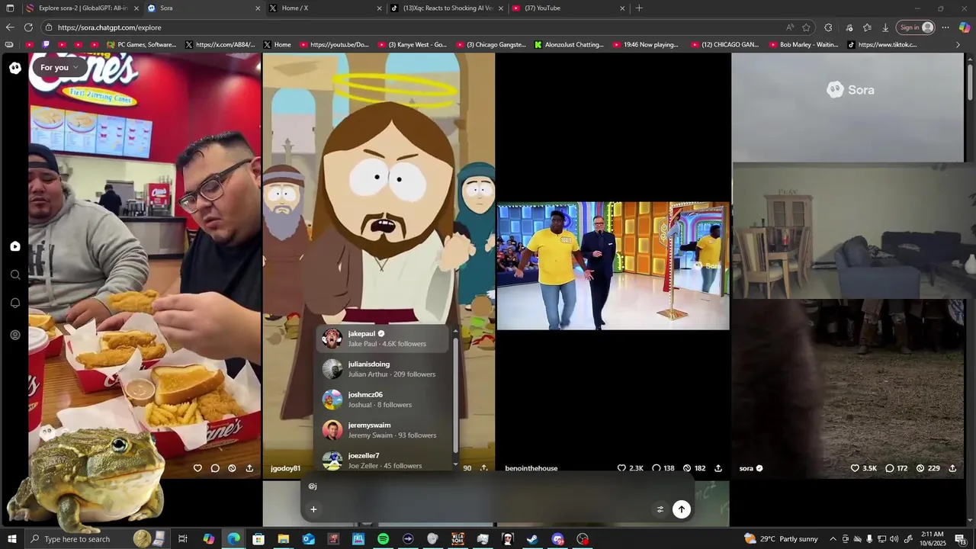Switch to the (37) YouTube tab
This screenshot has height=549, width=976.
tap(569, 8)
